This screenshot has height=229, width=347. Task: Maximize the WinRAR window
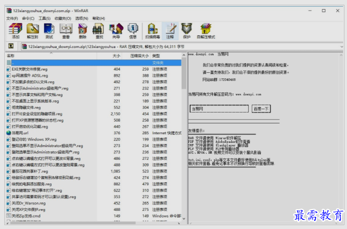(324, 11)
